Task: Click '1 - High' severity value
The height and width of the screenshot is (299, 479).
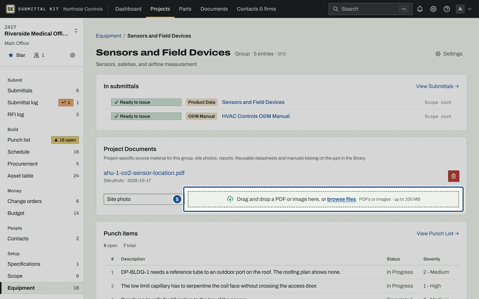Action: click(432, 286)
